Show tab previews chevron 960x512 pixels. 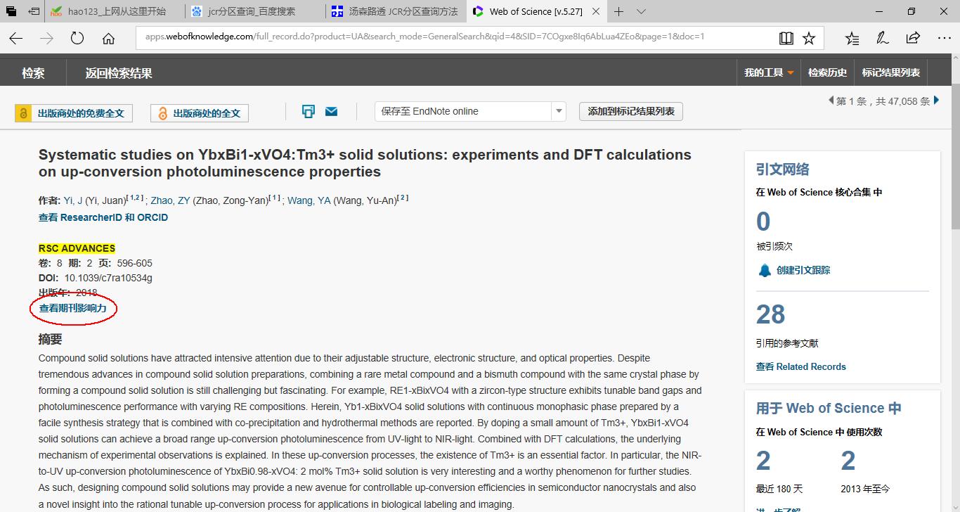pos(641,11)
